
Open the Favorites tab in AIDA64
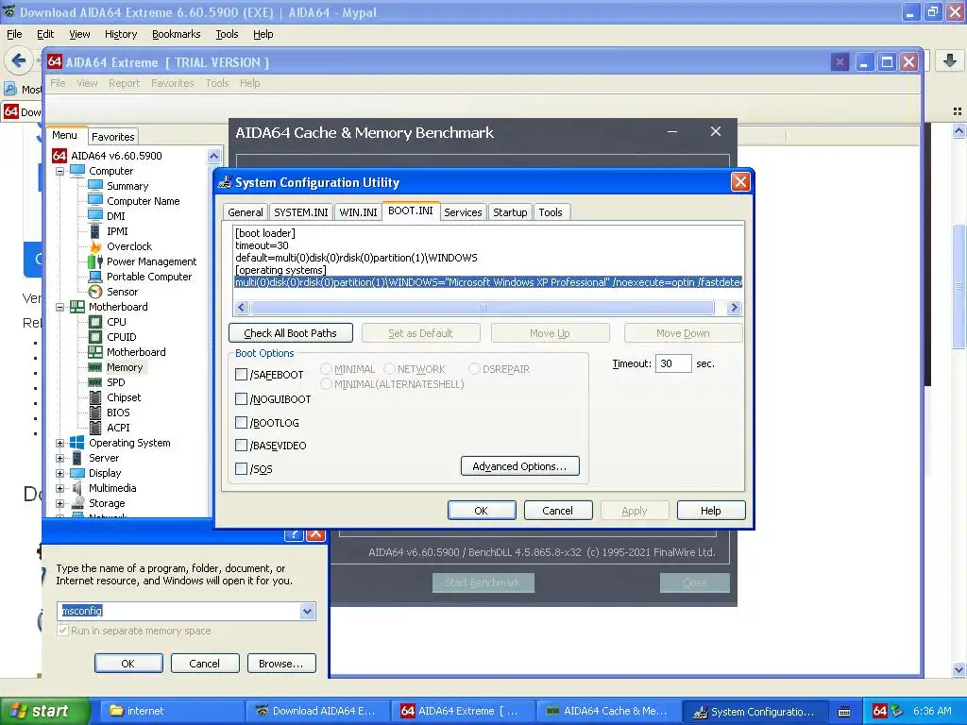(113, 136)
